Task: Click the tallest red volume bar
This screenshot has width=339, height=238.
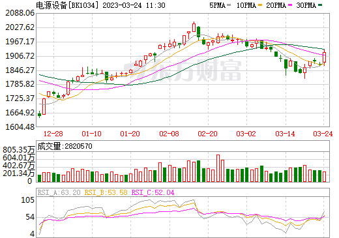Action: coord(218,168)
